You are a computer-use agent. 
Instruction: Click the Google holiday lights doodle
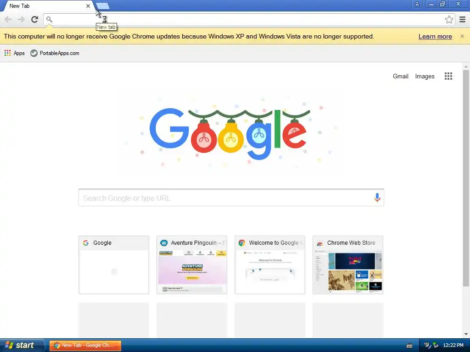click(x=230, y=133)
